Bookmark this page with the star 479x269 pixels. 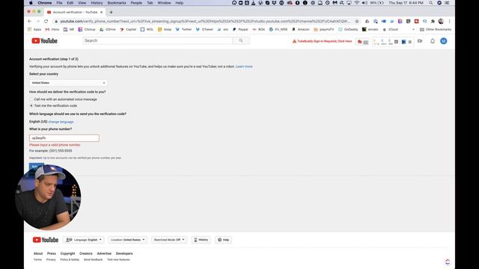[357, 22]
